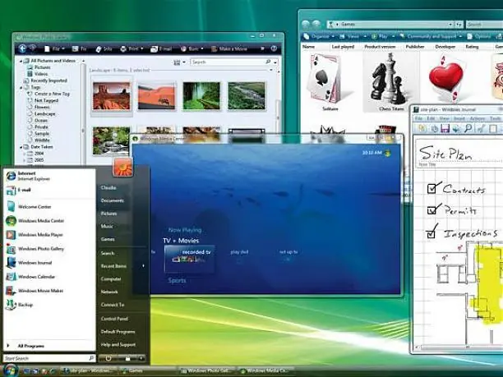The width and height of the screenshot is (503, 377).
Task: Open the View menu in Windows Journal
Action: 444,118
